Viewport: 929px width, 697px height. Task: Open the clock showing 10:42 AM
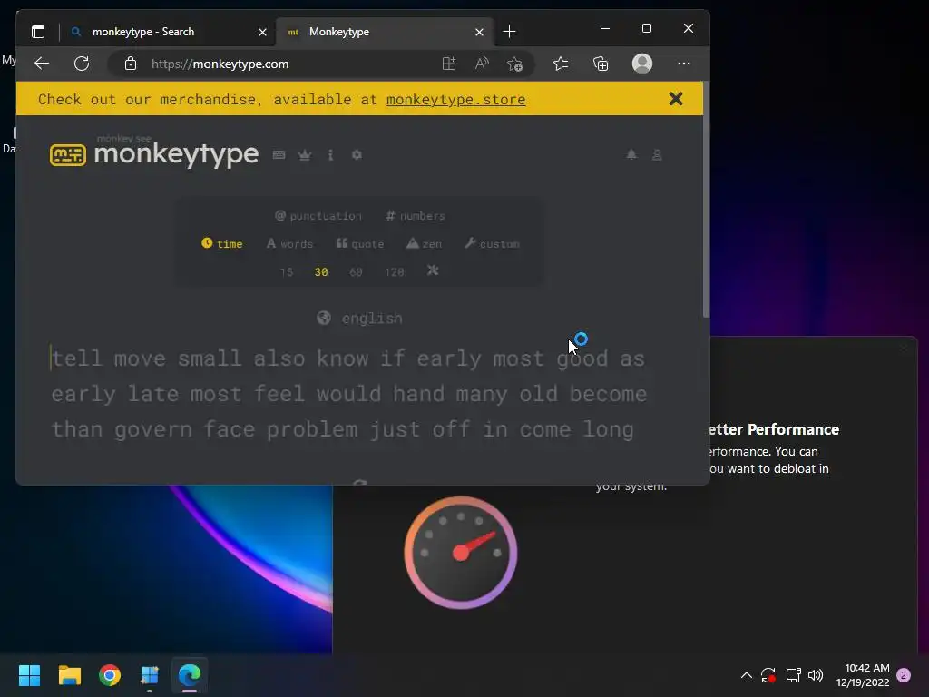coord(864,675)
